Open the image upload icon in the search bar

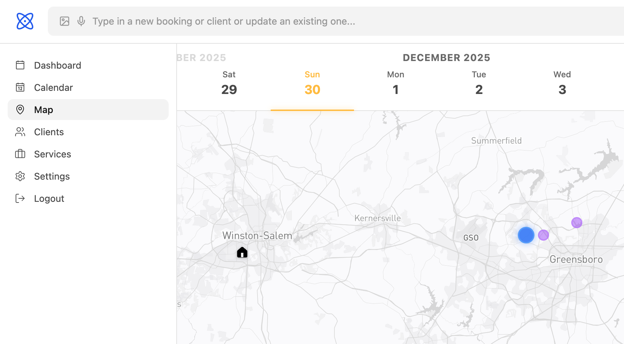point(64,21)
